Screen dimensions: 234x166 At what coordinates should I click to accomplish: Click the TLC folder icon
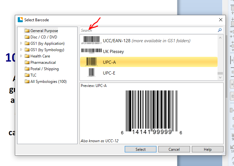(27, 75)
